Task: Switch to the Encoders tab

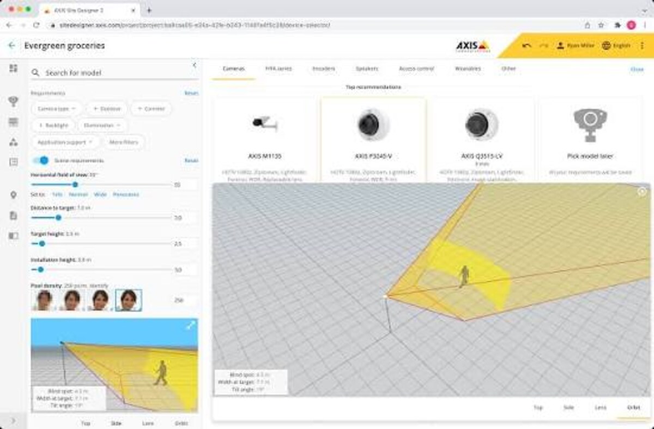Action: click(323, 69)
